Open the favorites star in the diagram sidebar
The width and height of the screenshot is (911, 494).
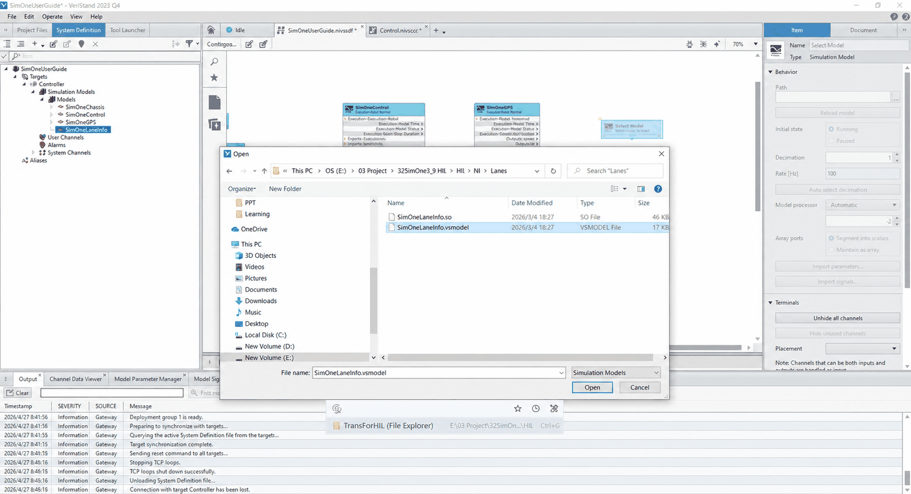point(215,77)
